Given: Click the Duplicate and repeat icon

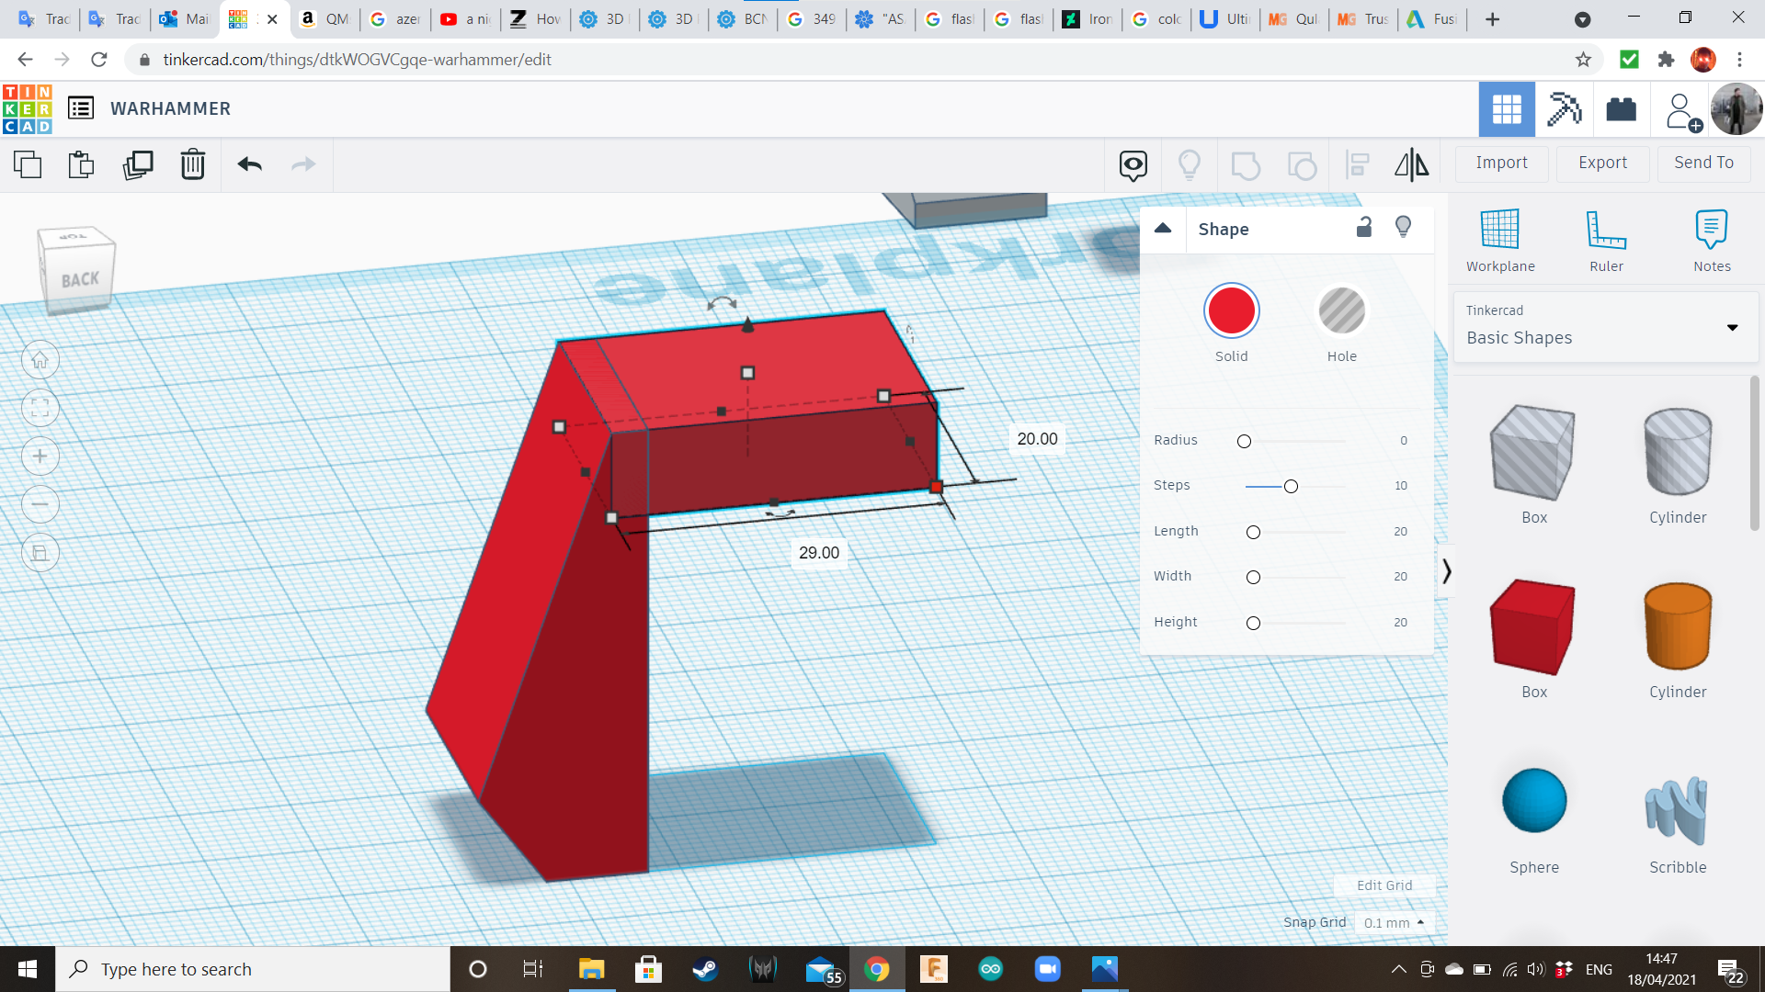Looking at the screenshot, I should click(138, 164).
